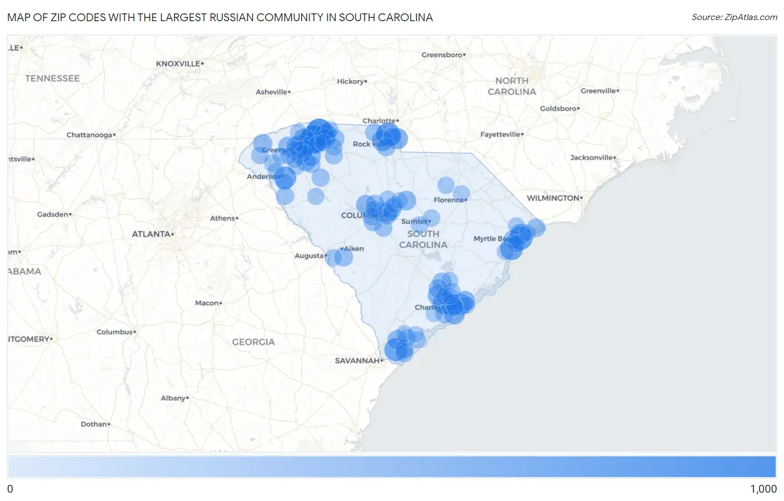Viewport: 784px width, 501px height.
Task: Click the Anderson city label
Action: 264,177
